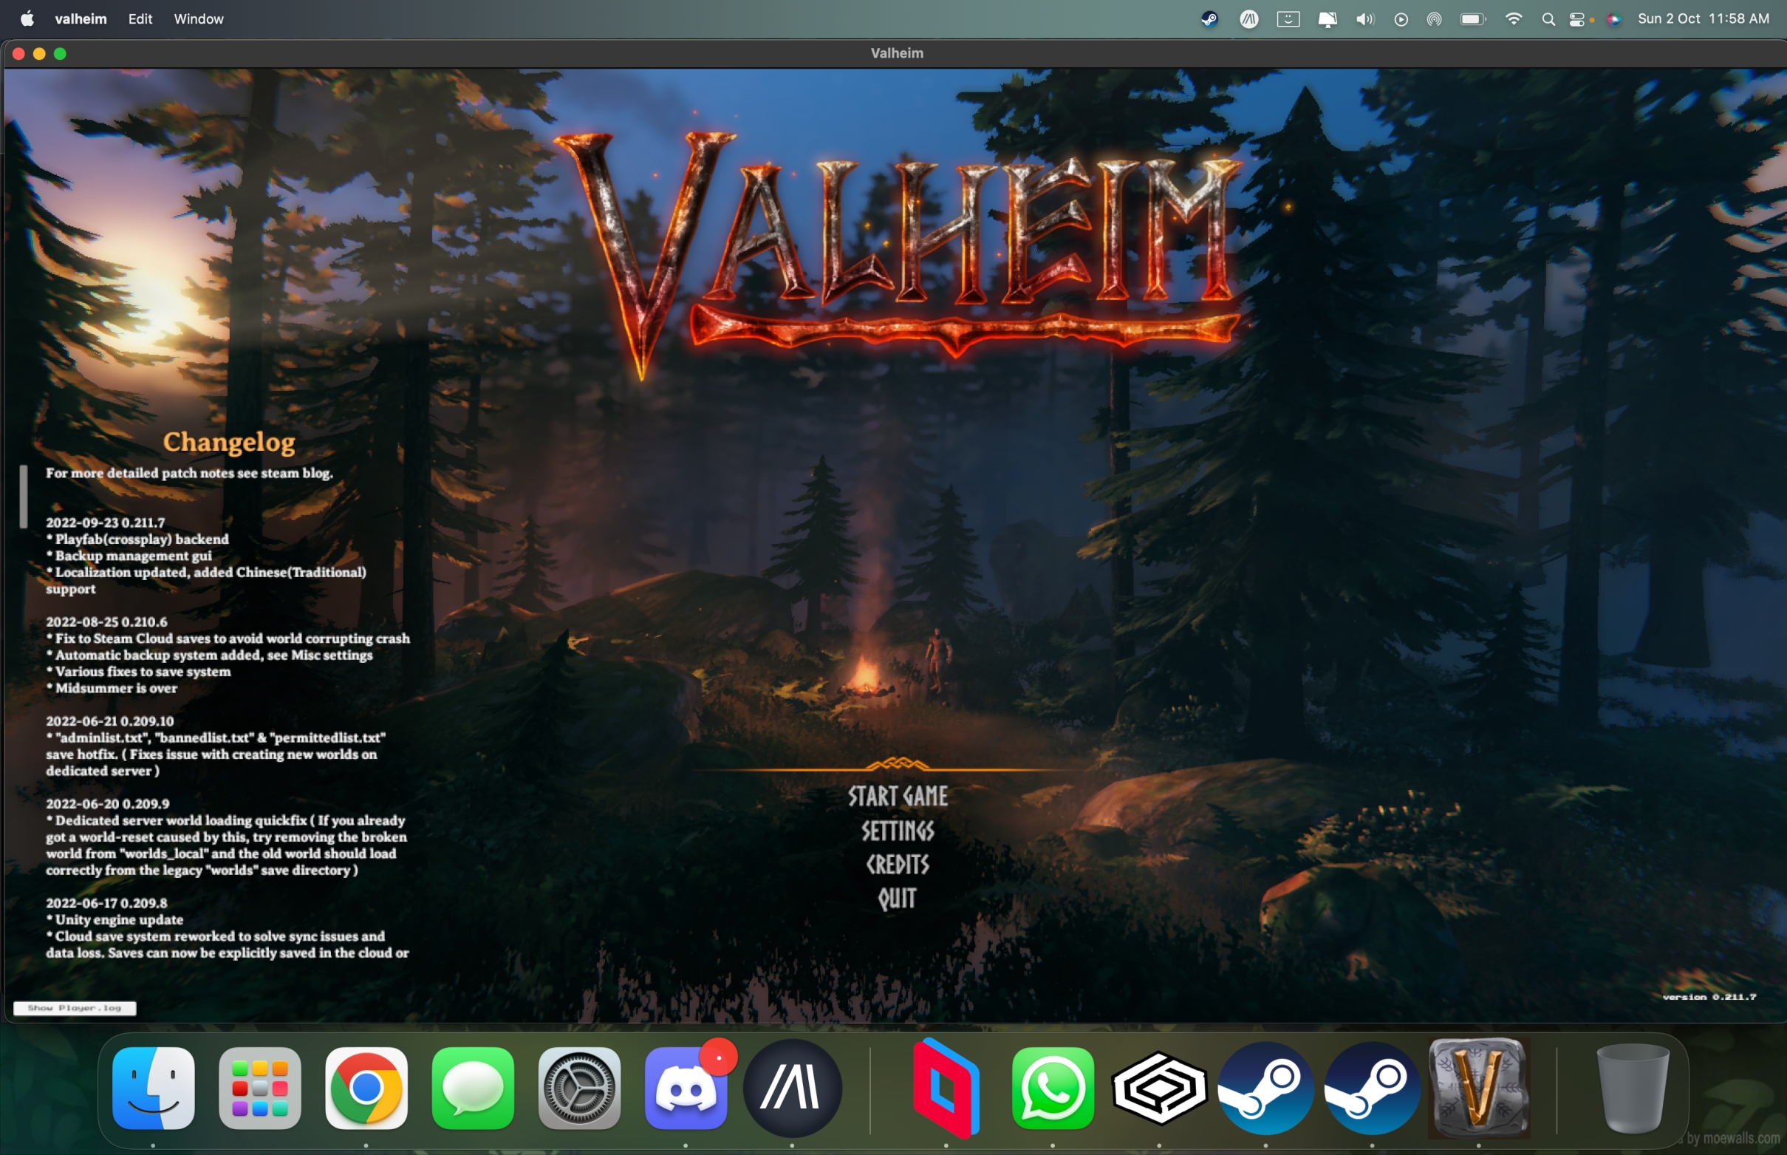Click the round slashed-A menu bar icon
This screenshot has height=1155, width=1787.
[1248, 18]
